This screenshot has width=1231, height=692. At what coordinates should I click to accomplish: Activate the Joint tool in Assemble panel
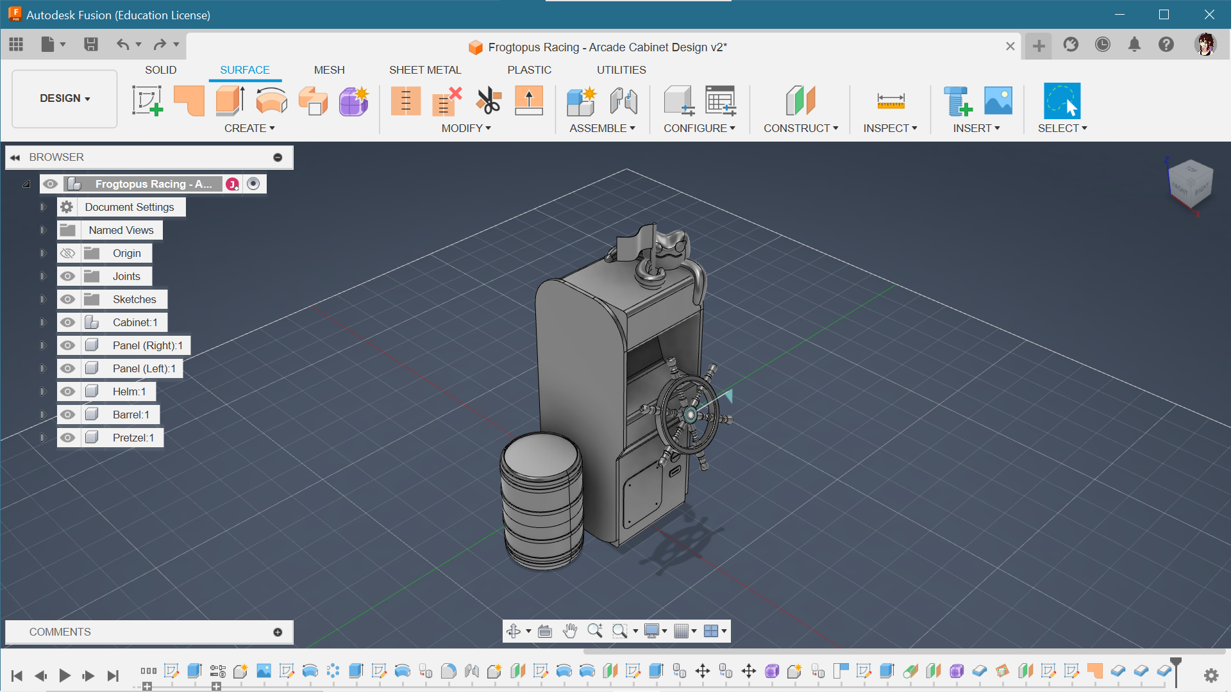coord(625,101)
